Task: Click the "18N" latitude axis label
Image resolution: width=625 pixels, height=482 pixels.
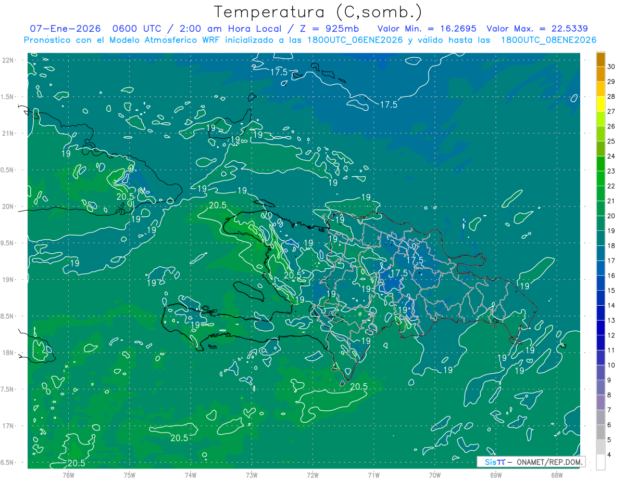Action: click(8, 353)
